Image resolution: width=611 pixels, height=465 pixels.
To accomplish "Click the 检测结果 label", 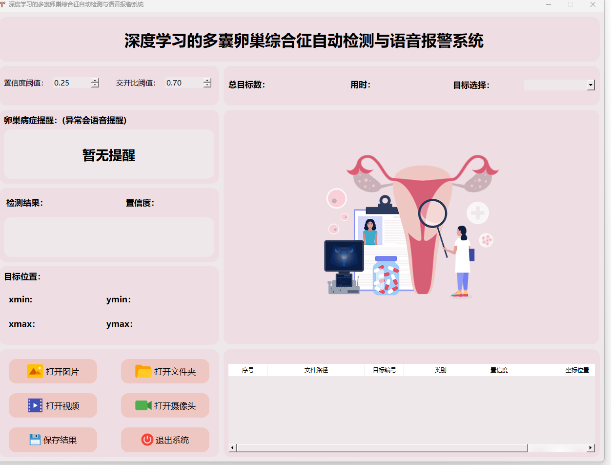I will click(x=25, y=203).
